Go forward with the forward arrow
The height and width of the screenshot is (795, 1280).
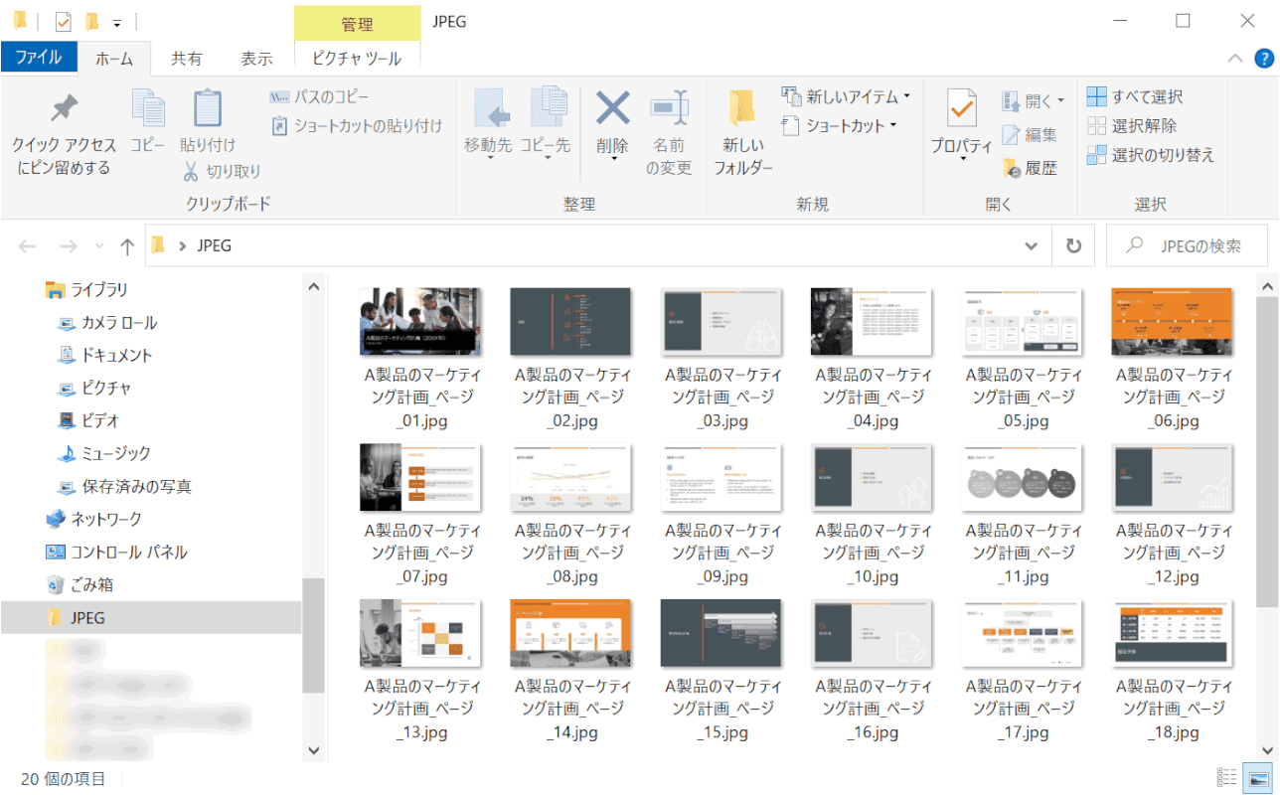click(68, 245)
